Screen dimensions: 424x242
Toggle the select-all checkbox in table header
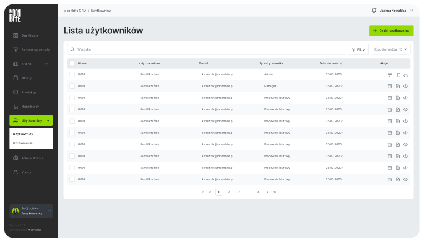[72, 63]
